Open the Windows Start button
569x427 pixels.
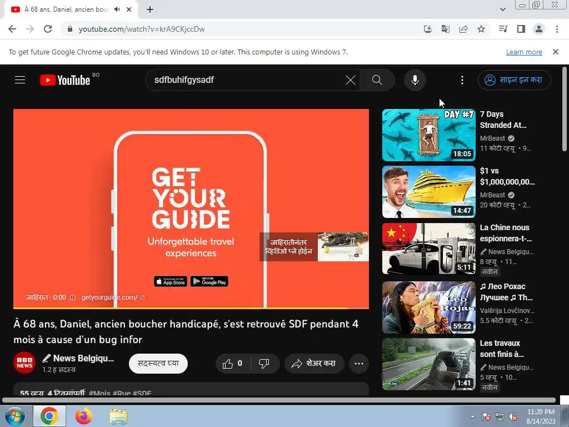[15, 416]
